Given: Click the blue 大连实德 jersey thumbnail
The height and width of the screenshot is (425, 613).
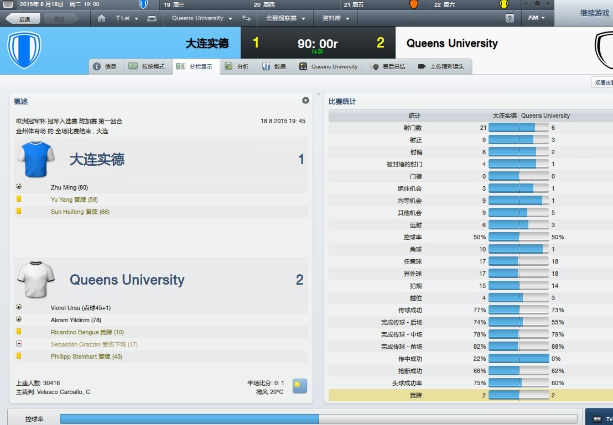Looking at the screenshot, I should click(36, 159).
